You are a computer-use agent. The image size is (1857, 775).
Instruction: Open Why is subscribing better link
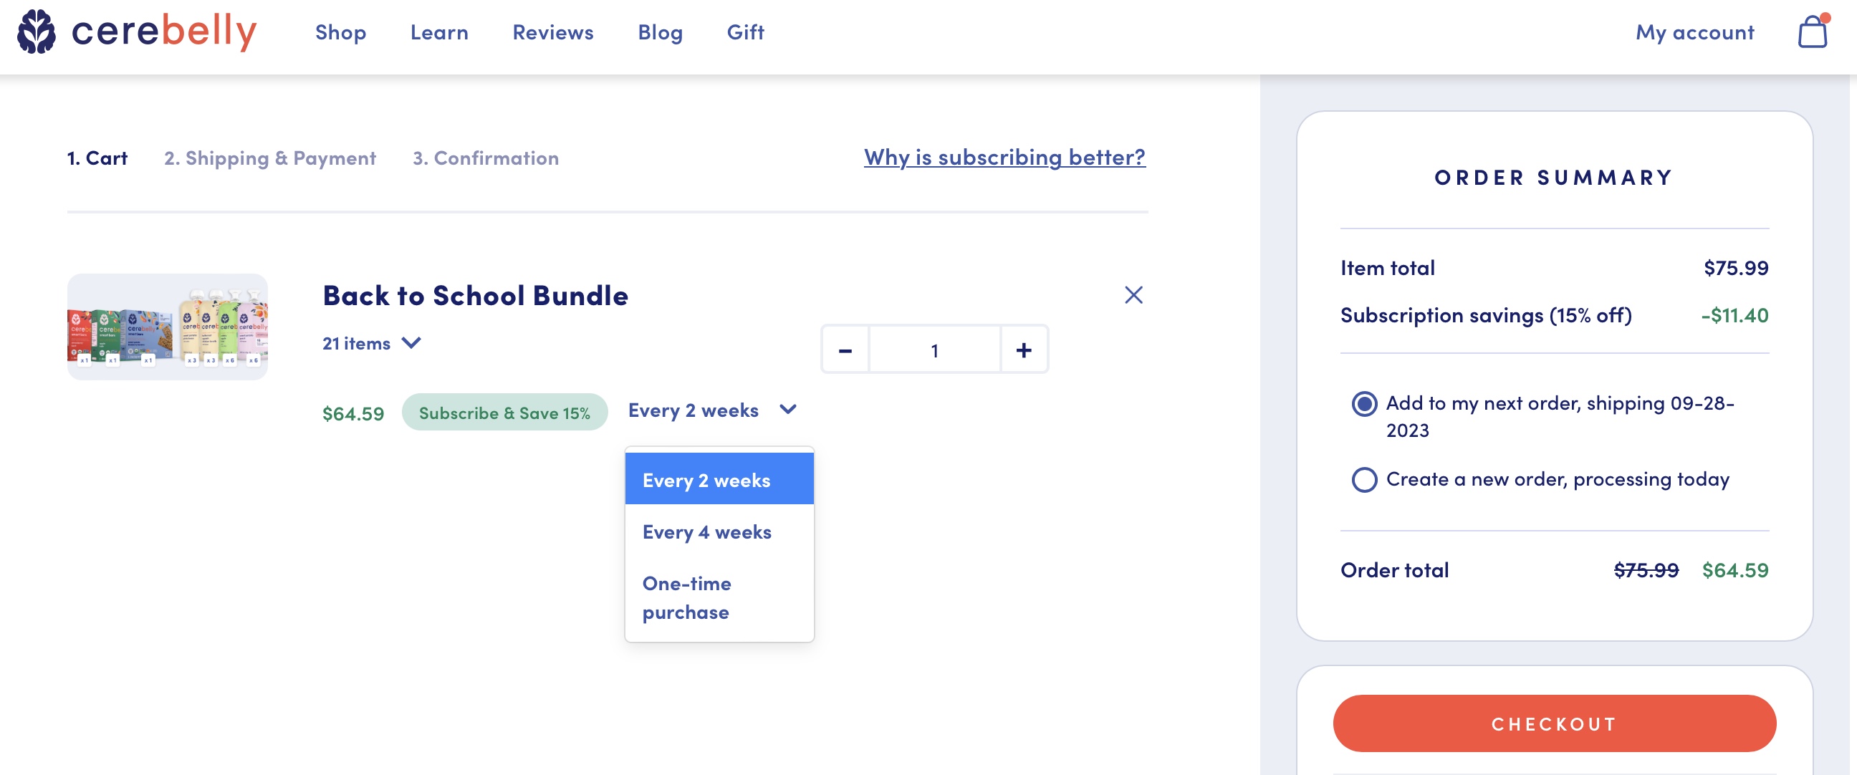click(x=1005, y=157)
